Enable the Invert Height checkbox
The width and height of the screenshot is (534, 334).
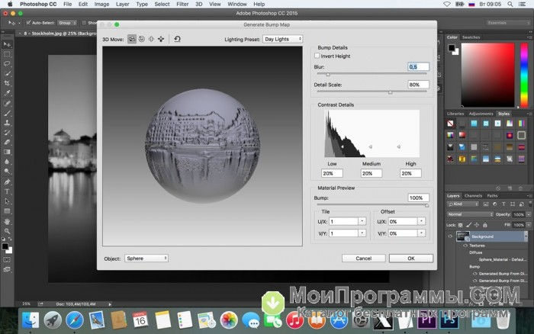click(x=317, y=56)
